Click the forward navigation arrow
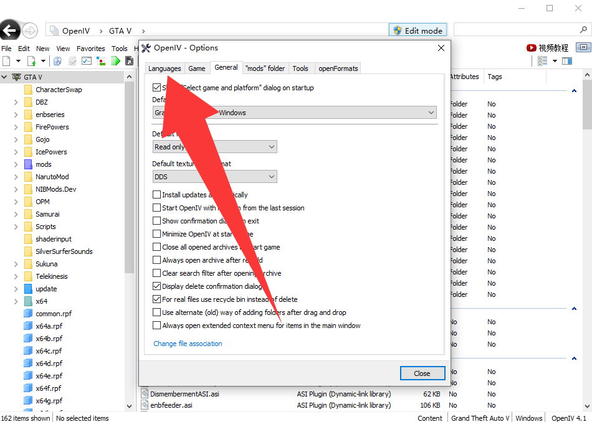592x422 pixels. pos(30,30)
